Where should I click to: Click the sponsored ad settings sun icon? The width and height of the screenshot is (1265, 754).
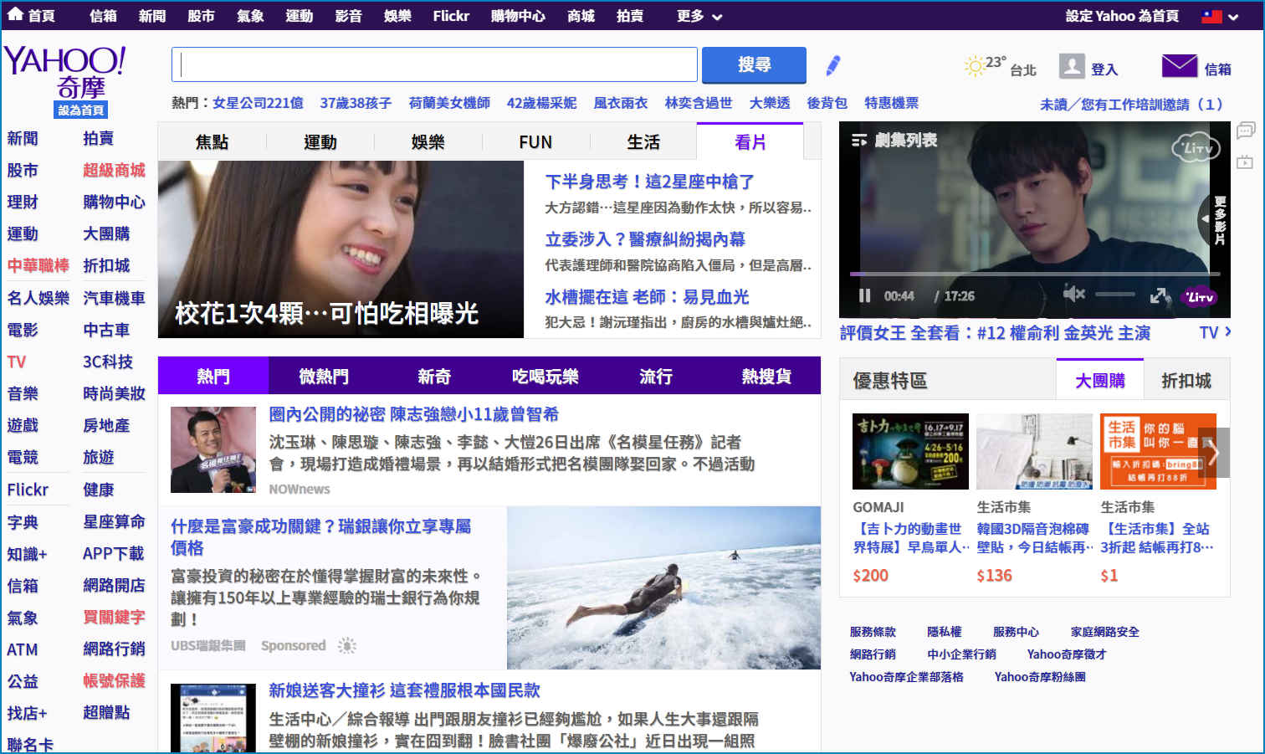click(347, 645)
